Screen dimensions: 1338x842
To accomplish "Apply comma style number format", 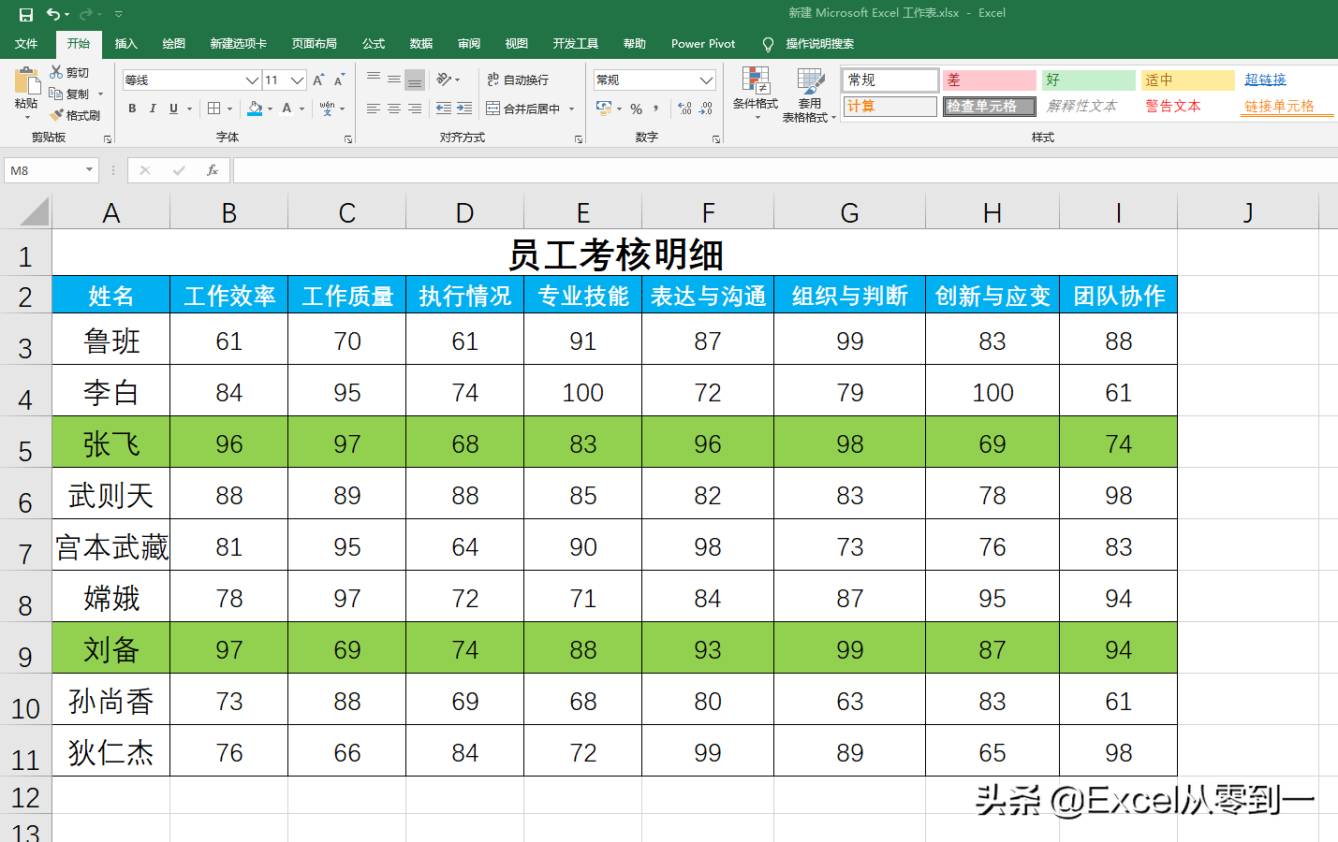I will [x=656, y=109].
